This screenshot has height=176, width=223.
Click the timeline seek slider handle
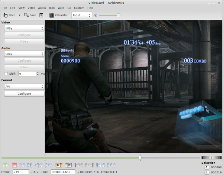[x=140, y=158]
